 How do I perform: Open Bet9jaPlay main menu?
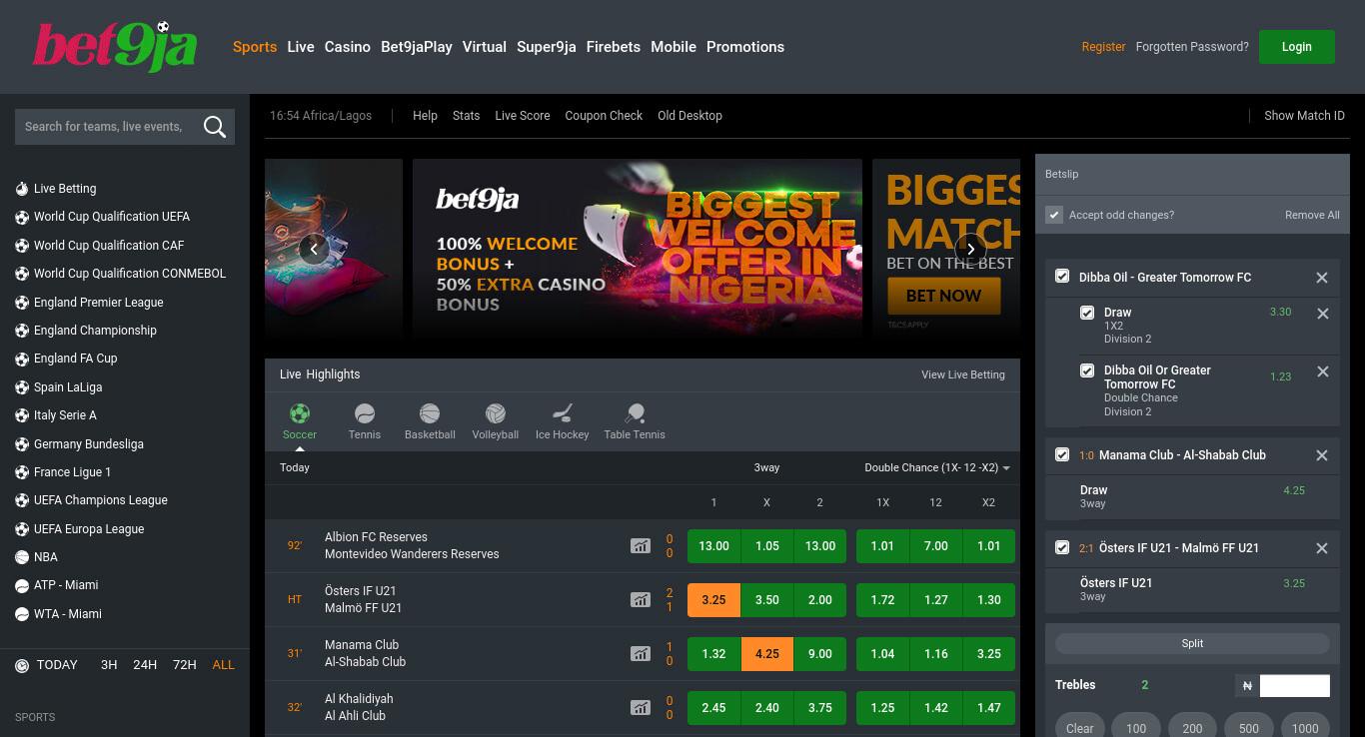[417, 47]
